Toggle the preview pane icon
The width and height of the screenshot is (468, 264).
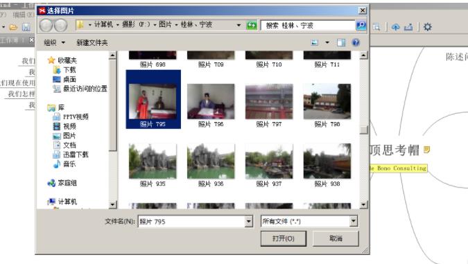coord(341,43)
